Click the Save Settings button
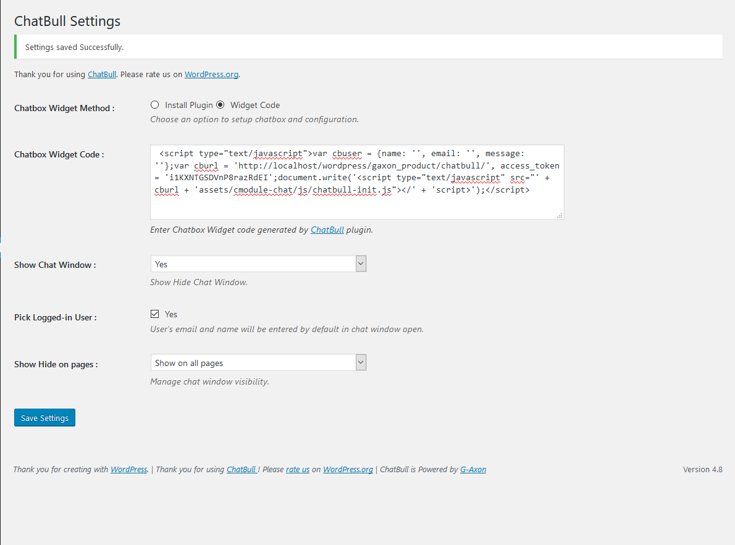The width and height of the screenshot is (735, 545). pyautogui.click(x=44, y=418)
